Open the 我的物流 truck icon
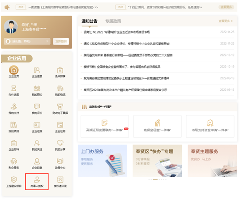Viewport: 248px width, 199px height. click(x=60, y=88)
